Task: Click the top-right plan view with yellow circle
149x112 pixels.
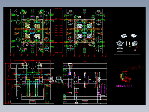Action: [85, 31]
